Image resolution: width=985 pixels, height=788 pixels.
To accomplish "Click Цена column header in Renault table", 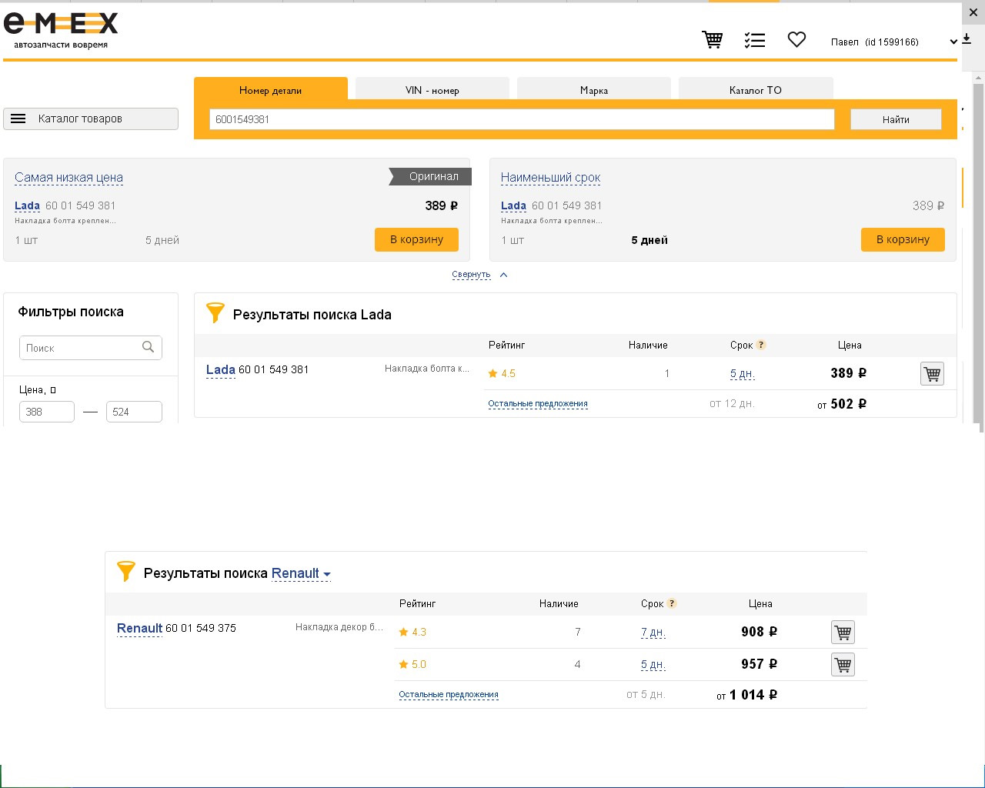I will 760,603.
